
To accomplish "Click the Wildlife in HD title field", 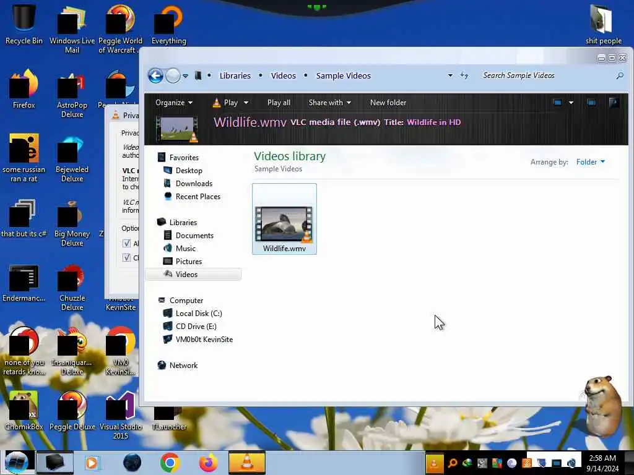I will pyautogui.click(x=434, y=122).
